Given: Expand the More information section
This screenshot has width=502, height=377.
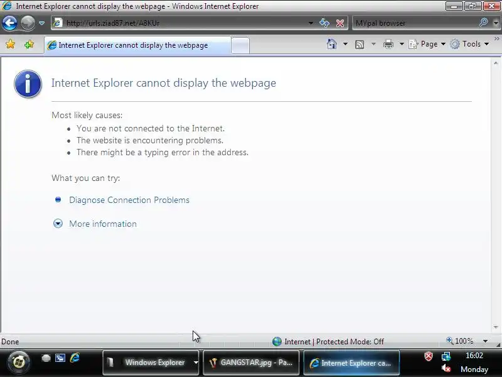Looking at the screenshot, I should [x=58, y=224].
